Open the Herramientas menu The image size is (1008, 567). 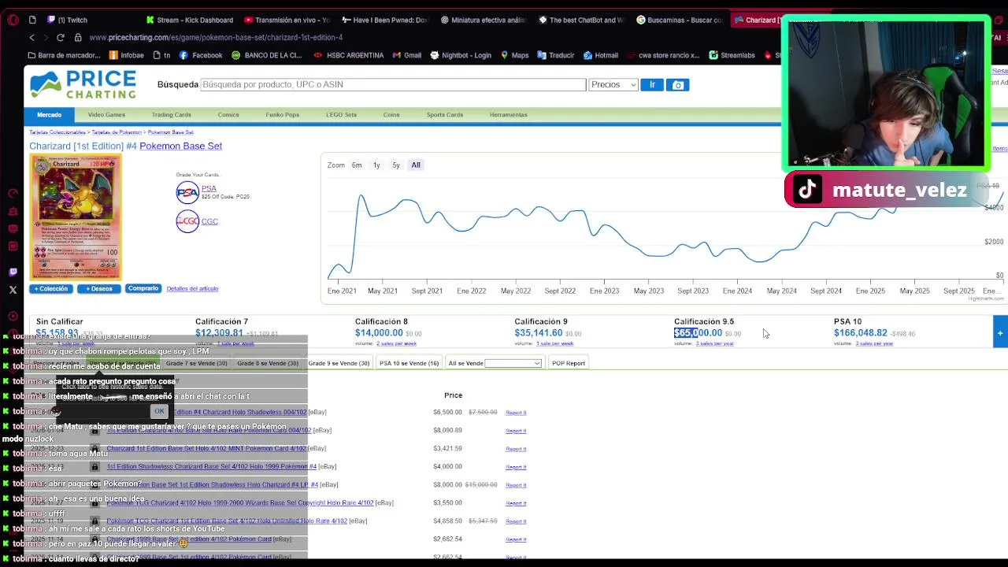tap(508, 115)
